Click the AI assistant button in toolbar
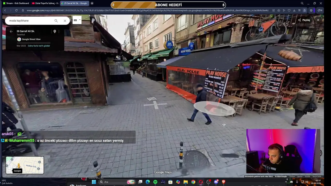 click(320, 10)
